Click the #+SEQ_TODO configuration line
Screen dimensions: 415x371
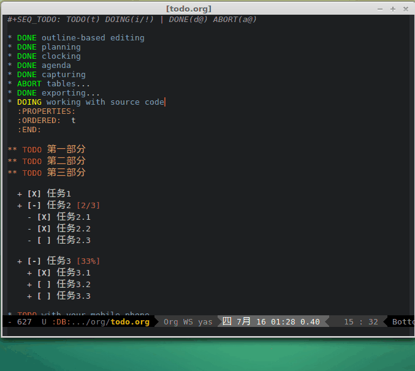132,20
